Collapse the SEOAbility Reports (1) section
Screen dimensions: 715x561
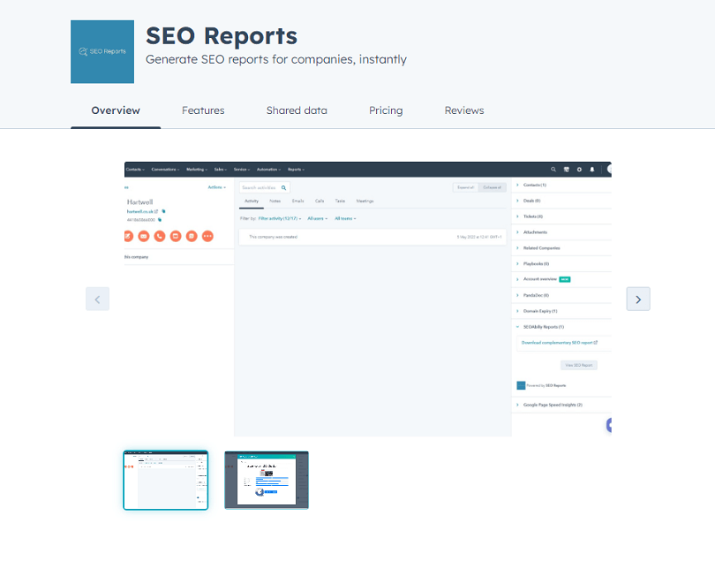click(563, 327)
